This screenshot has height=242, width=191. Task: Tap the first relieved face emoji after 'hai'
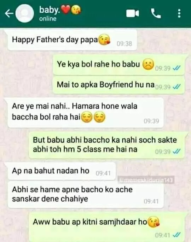click(x=87, y=117)
